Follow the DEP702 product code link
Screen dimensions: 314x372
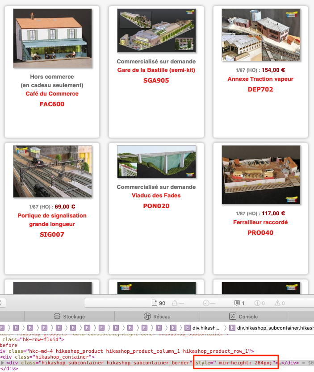click(260, 89)
